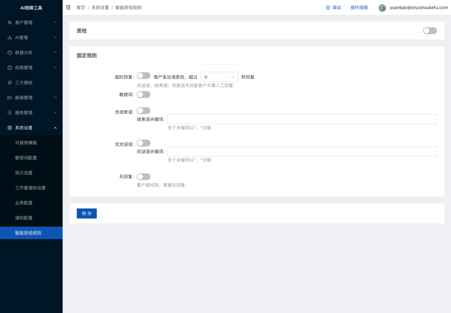Click the 客户管理 people icon
Image resolution: width=451 pixels, height=313 pixels.
coord(10,23)
